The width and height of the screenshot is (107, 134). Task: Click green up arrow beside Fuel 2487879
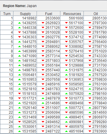tap(43, 98)
